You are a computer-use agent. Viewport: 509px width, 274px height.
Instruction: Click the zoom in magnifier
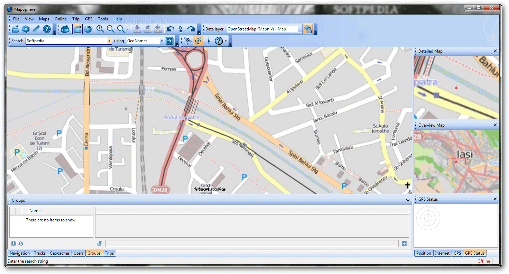pyautogui.click(x=100, y=29)
